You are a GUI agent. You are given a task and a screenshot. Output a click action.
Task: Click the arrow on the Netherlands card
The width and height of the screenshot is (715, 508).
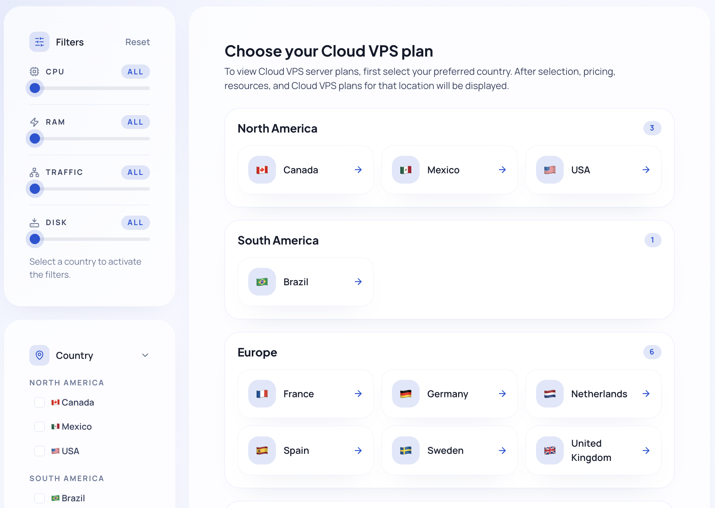tap(646, 394)
